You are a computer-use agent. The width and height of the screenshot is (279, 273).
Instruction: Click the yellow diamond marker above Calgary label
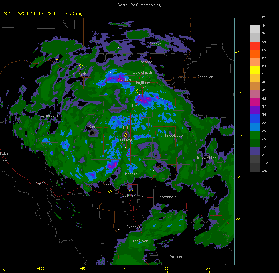(x=131, y=191)
